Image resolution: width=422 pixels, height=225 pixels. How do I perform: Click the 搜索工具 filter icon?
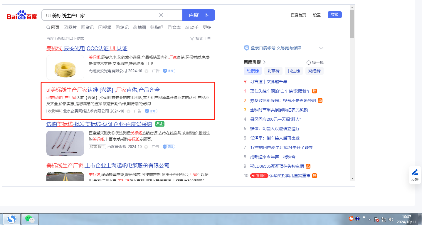pos(192,38)
